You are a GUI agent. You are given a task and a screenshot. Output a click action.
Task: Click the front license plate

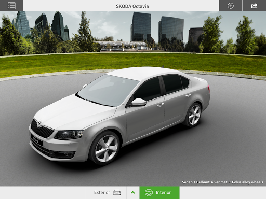(x=36, y=140)
